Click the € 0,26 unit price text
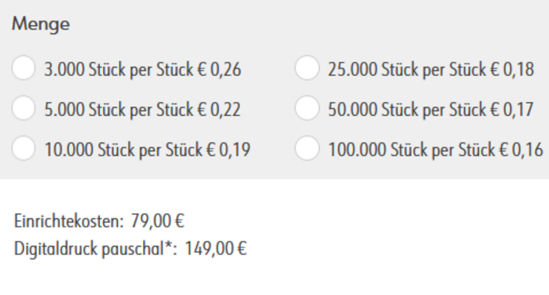Screen dimensions: 549x295 (219, 69)
